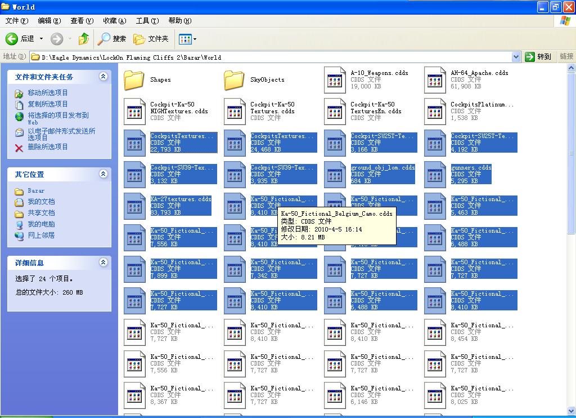The image size is (576, 418).
Task: Collapse the 其它位置 panel
Action: 103,174
